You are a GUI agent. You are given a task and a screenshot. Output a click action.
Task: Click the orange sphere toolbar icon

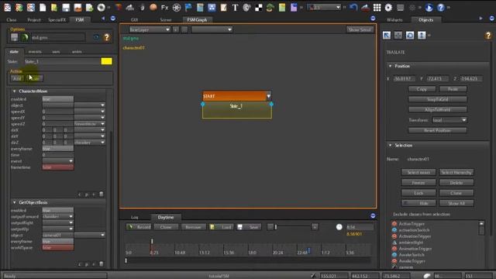tap(153, 7)
